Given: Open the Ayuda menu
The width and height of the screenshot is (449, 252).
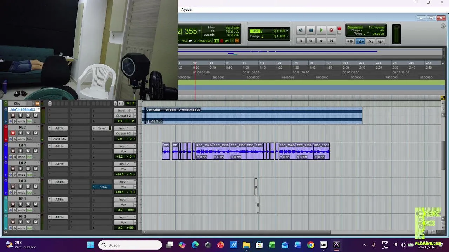Looking at the screenshot, I should (x=186, y=9).
